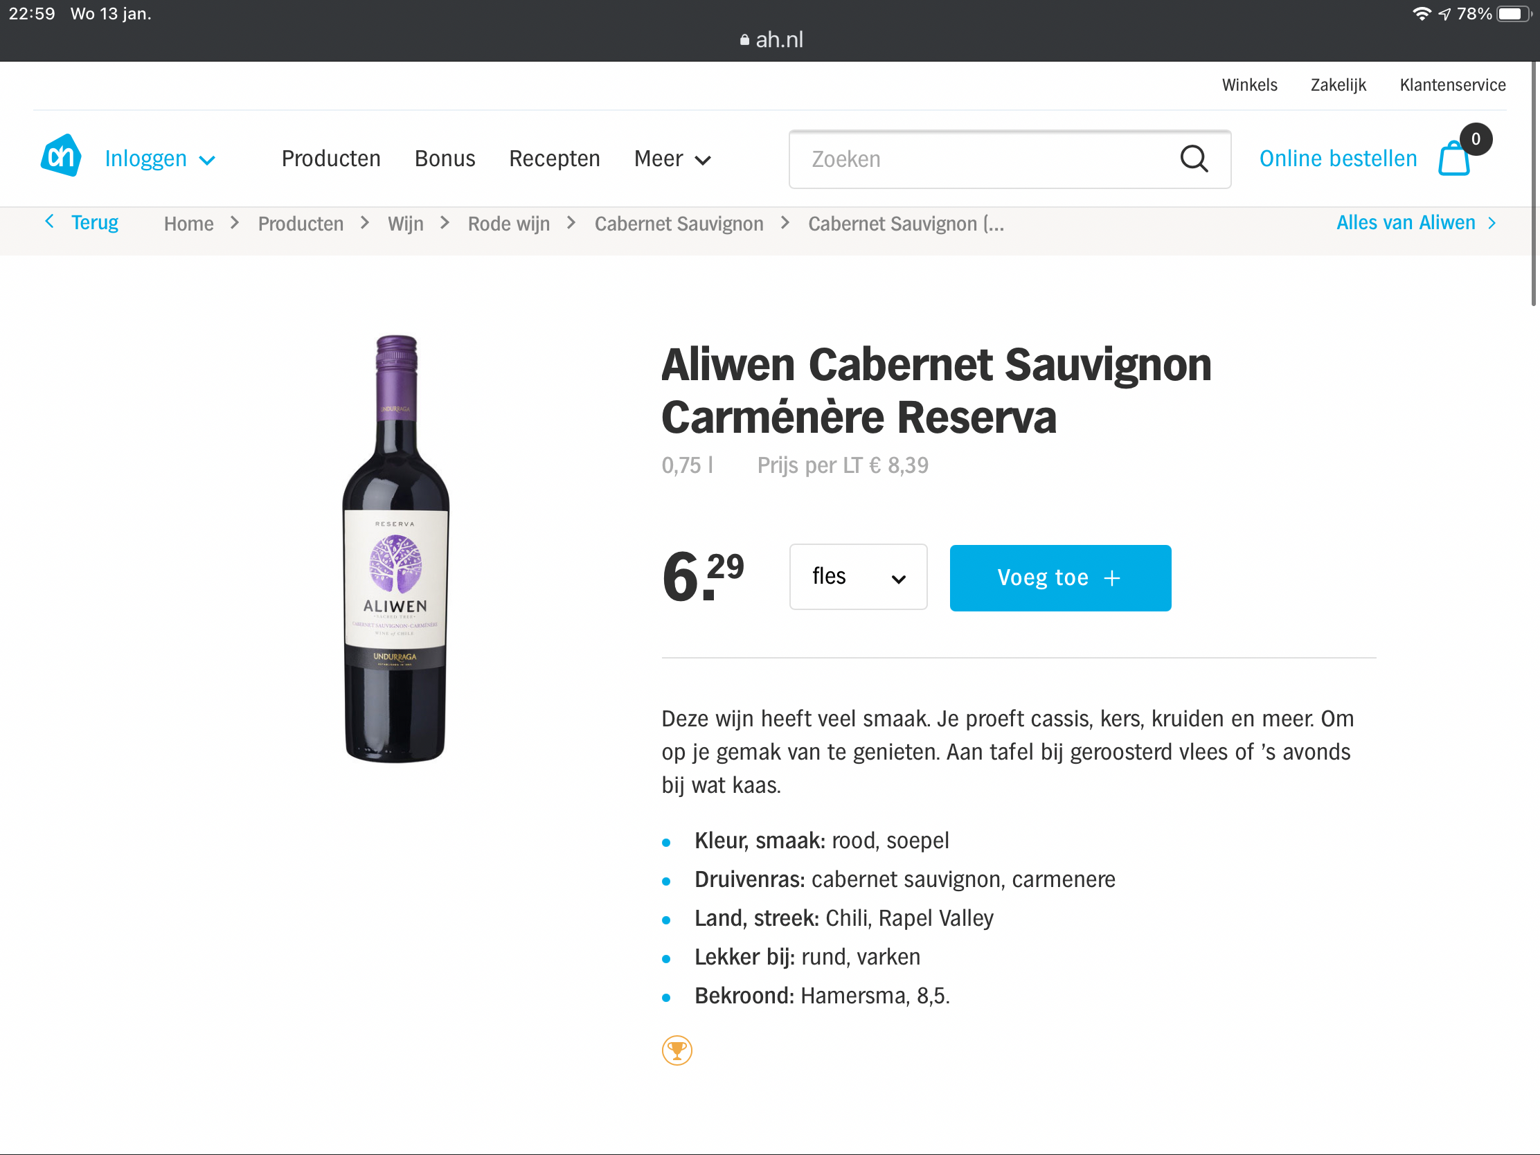Go to Rode wijn breadcrumb
Viewport: 1540px width, 1155px height.
[508, 224]
